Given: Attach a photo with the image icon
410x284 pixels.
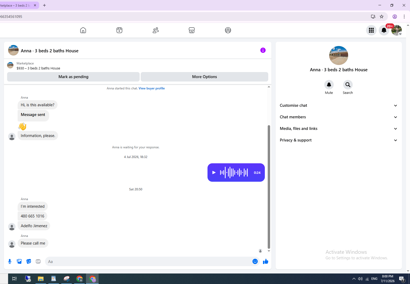Looking at the screenshot, I should pyautogui.click(x=19, y=261).
